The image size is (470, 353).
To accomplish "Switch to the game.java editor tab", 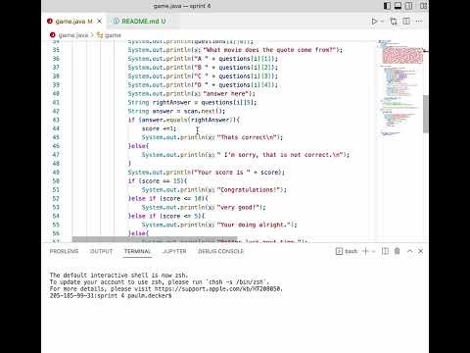I will coord(73,22).
